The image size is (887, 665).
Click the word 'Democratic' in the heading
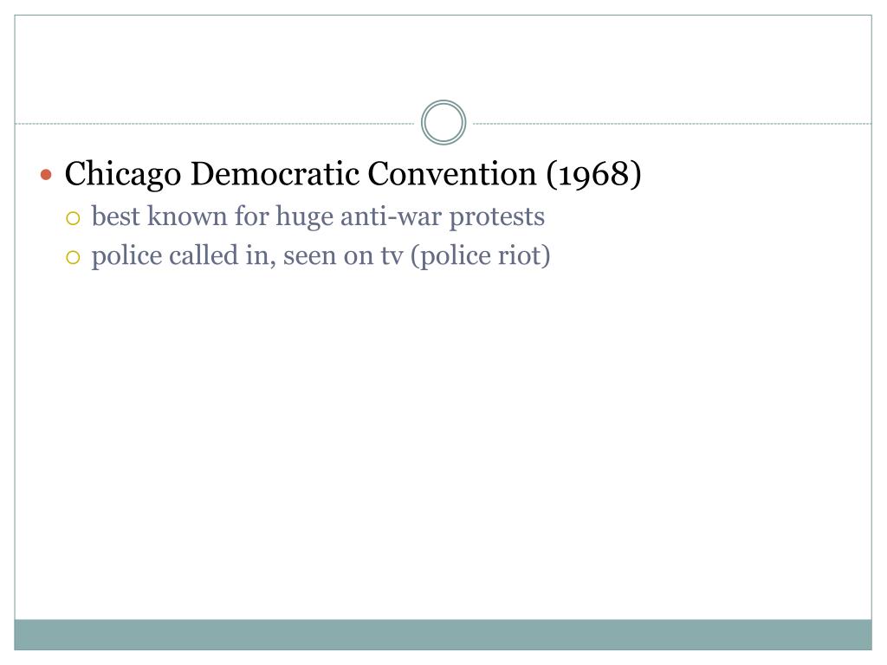(275, 173)
